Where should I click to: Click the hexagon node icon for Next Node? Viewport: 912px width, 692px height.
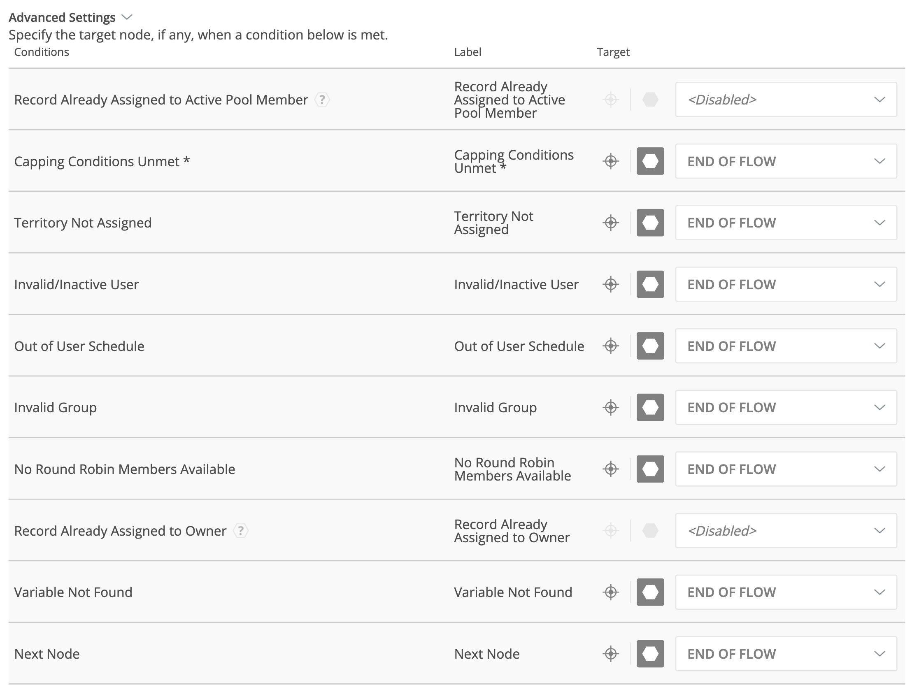coord(650,654)
